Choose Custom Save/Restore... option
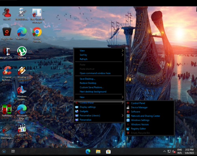Viewport: 197px width, 156px height. (99, 87)
